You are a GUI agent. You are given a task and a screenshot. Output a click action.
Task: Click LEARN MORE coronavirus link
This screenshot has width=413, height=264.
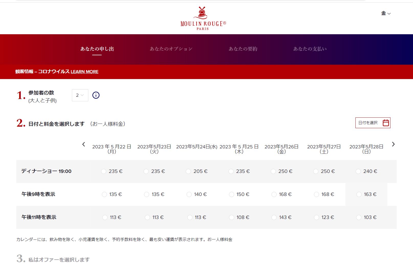click(x=84, y=72)
